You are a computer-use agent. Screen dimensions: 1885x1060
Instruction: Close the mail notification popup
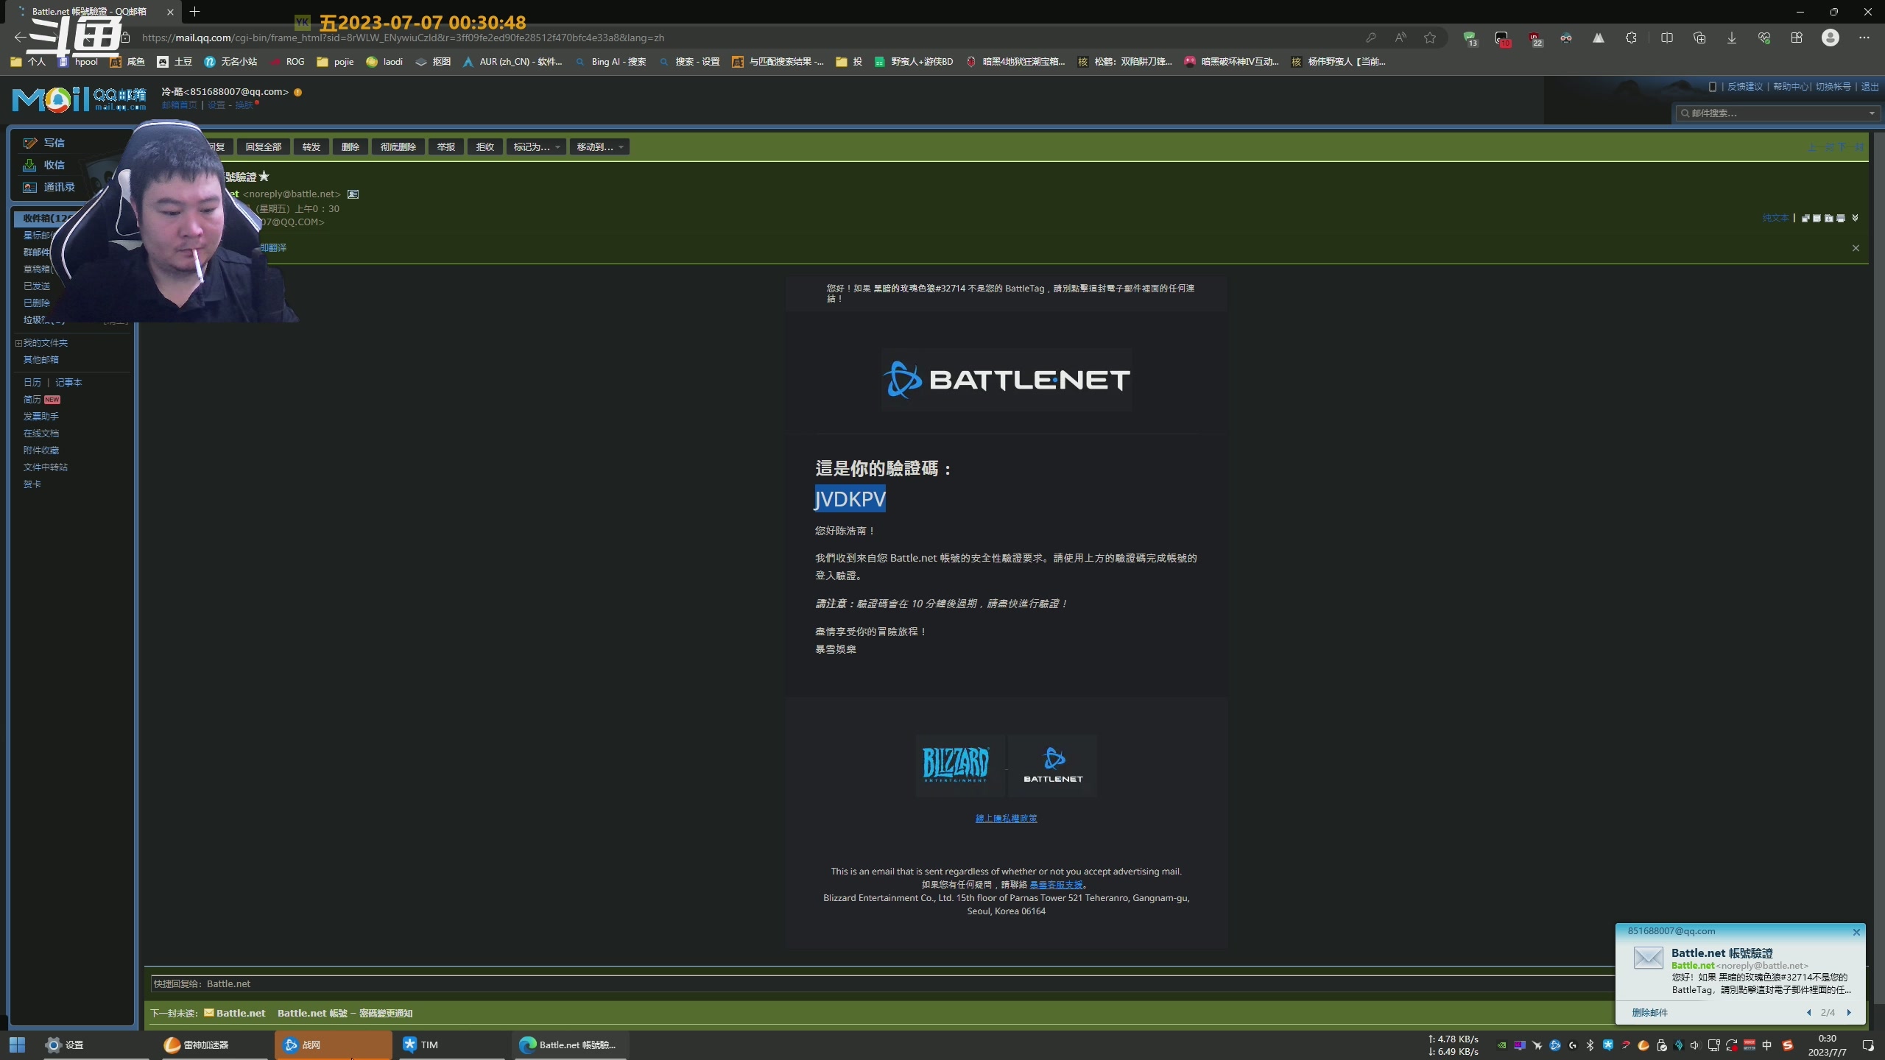[1856, 932]
